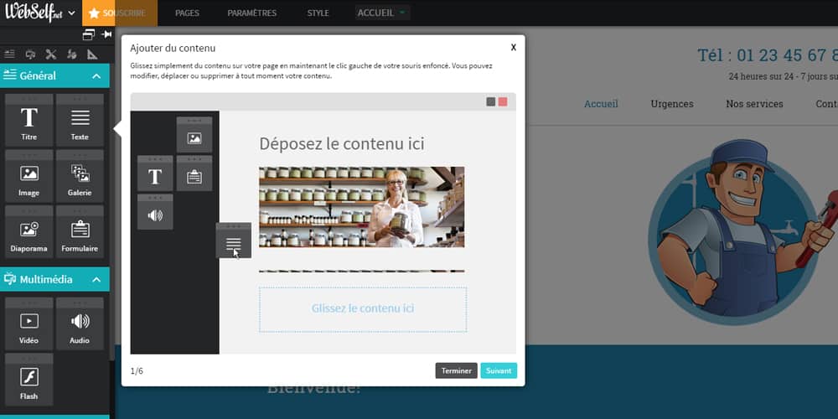The width and height of the screenshot is (838, 419).
Task: Click the tutorial title T block
Action: 155,173
